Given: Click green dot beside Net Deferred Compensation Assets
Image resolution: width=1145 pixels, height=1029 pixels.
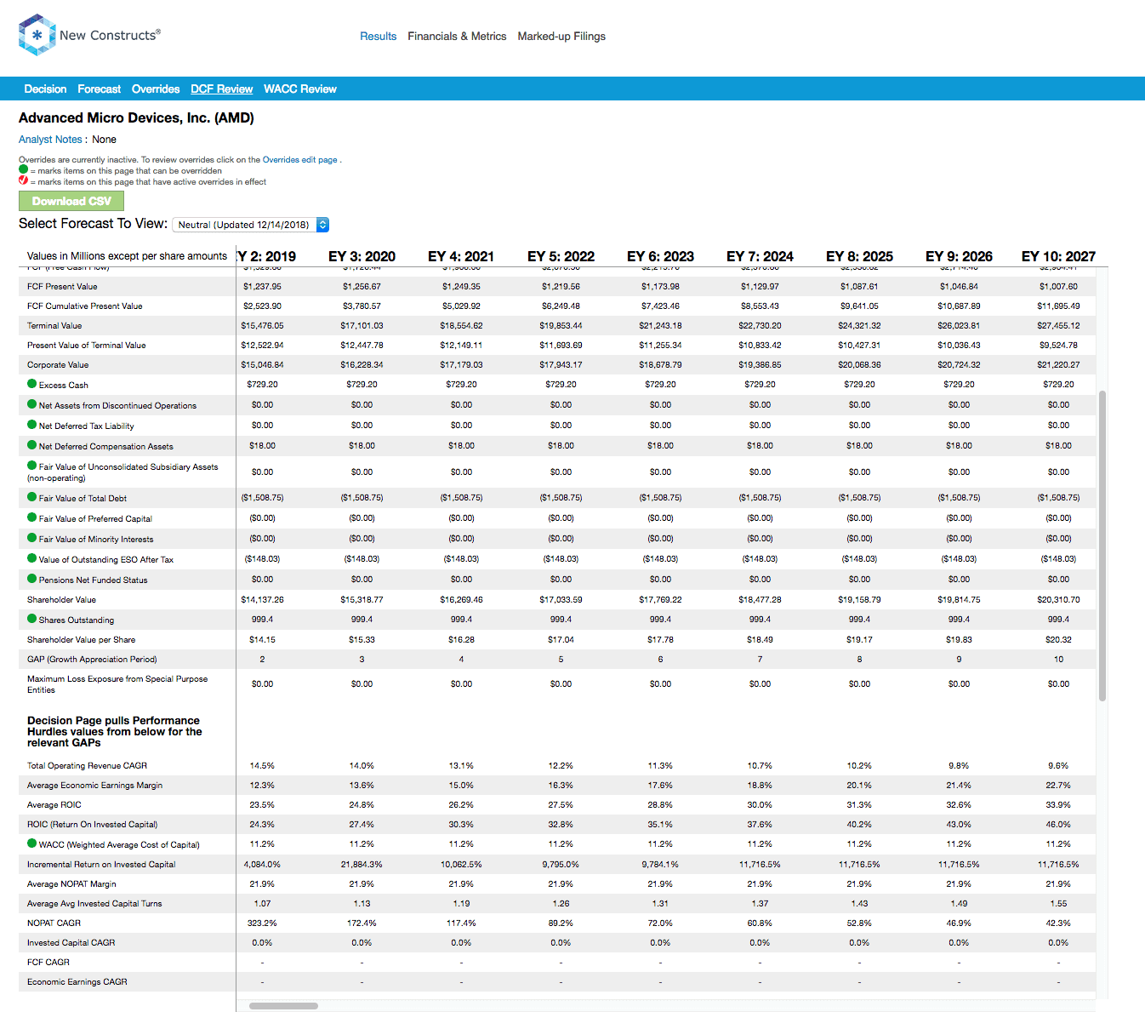Looking at the screenshot, I should coord(32,445).
